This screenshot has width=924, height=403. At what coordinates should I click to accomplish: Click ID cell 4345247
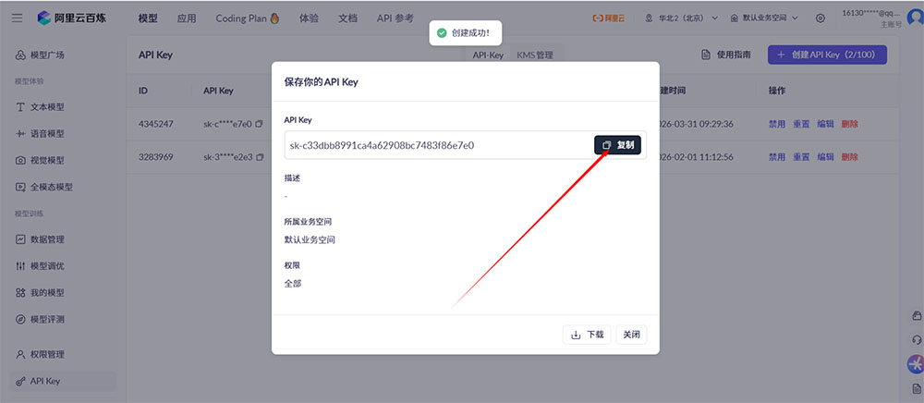[155, 124]
